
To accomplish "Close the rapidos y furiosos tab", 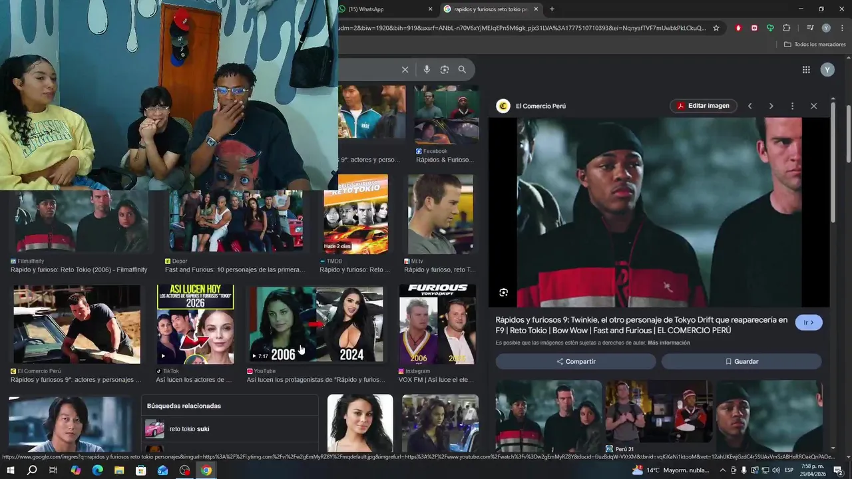I will [536, 9].
